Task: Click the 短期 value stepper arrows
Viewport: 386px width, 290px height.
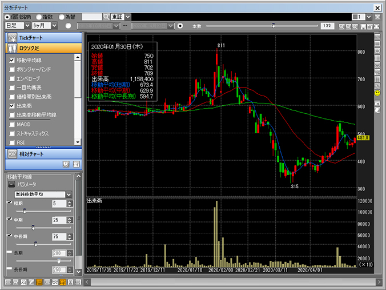Action: click(x=70, y=204)
